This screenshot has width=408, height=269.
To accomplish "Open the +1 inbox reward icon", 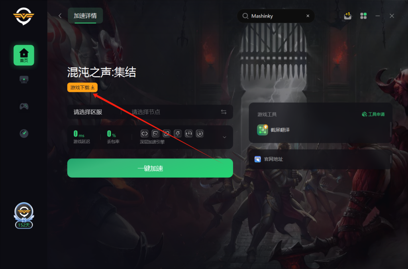I will click(347, 16).
